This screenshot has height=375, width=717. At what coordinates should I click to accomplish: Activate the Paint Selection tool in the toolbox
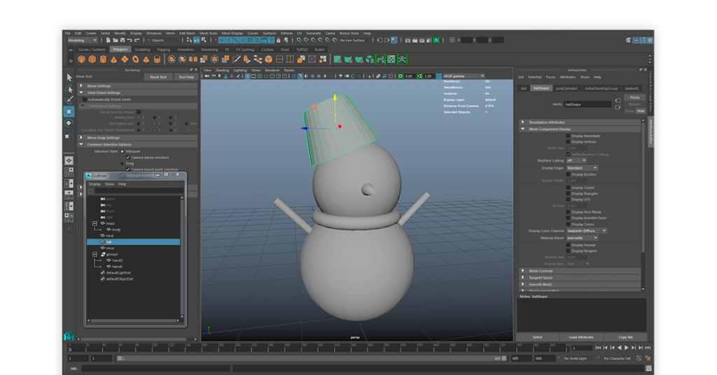point(69,100)
